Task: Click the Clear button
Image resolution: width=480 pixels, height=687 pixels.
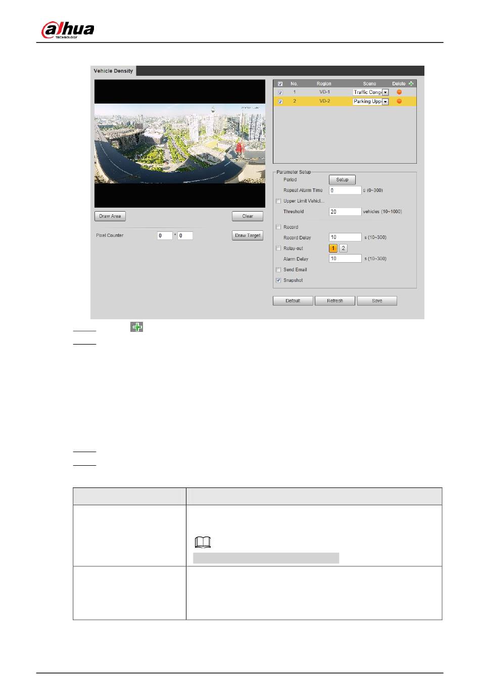Action: click(248, 216)
